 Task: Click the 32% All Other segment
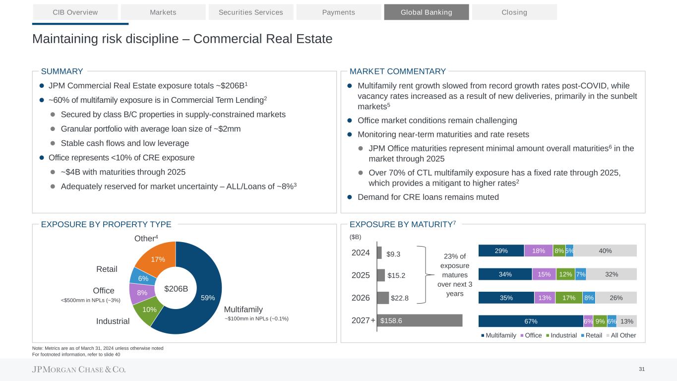612,274
